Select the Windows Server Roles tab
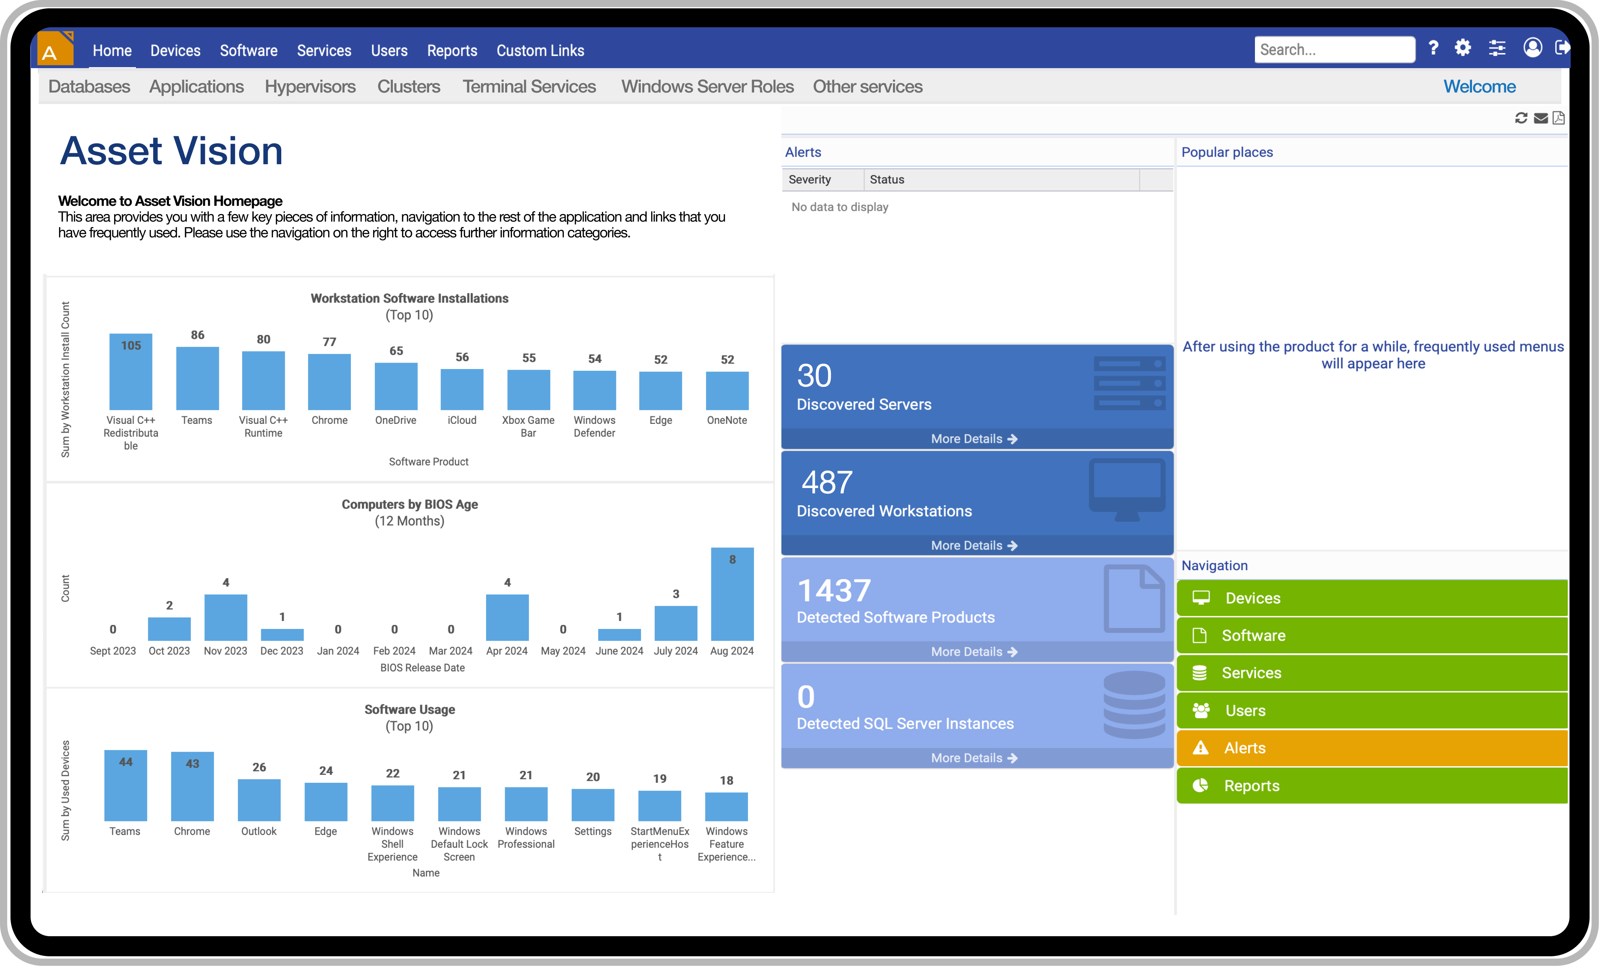The image size is (1599, 966). (x=707, y=86)
